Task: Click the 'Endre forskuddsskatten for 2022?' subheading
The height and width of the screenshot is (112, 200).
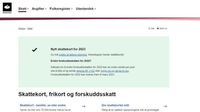Action: click(71, 61)
